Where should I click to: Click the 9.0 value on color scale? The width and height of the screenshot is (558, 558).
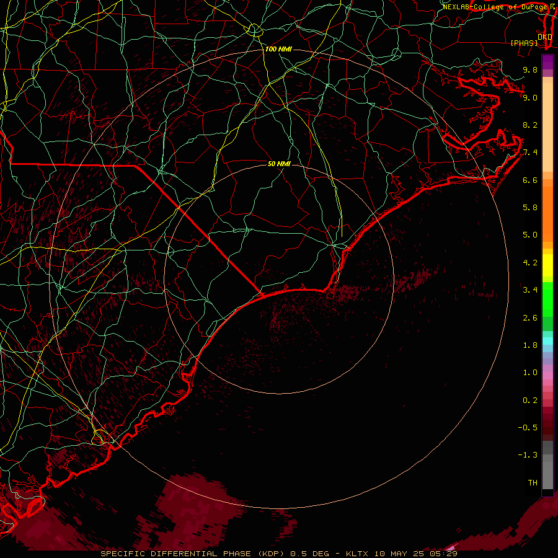[530, 97]
